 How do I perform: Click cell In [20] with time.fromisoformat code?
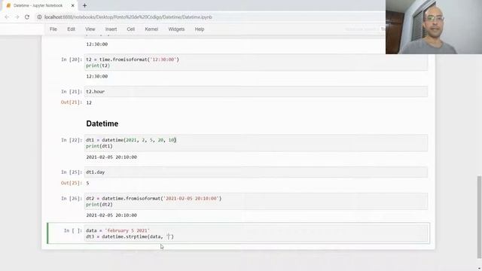256,62
